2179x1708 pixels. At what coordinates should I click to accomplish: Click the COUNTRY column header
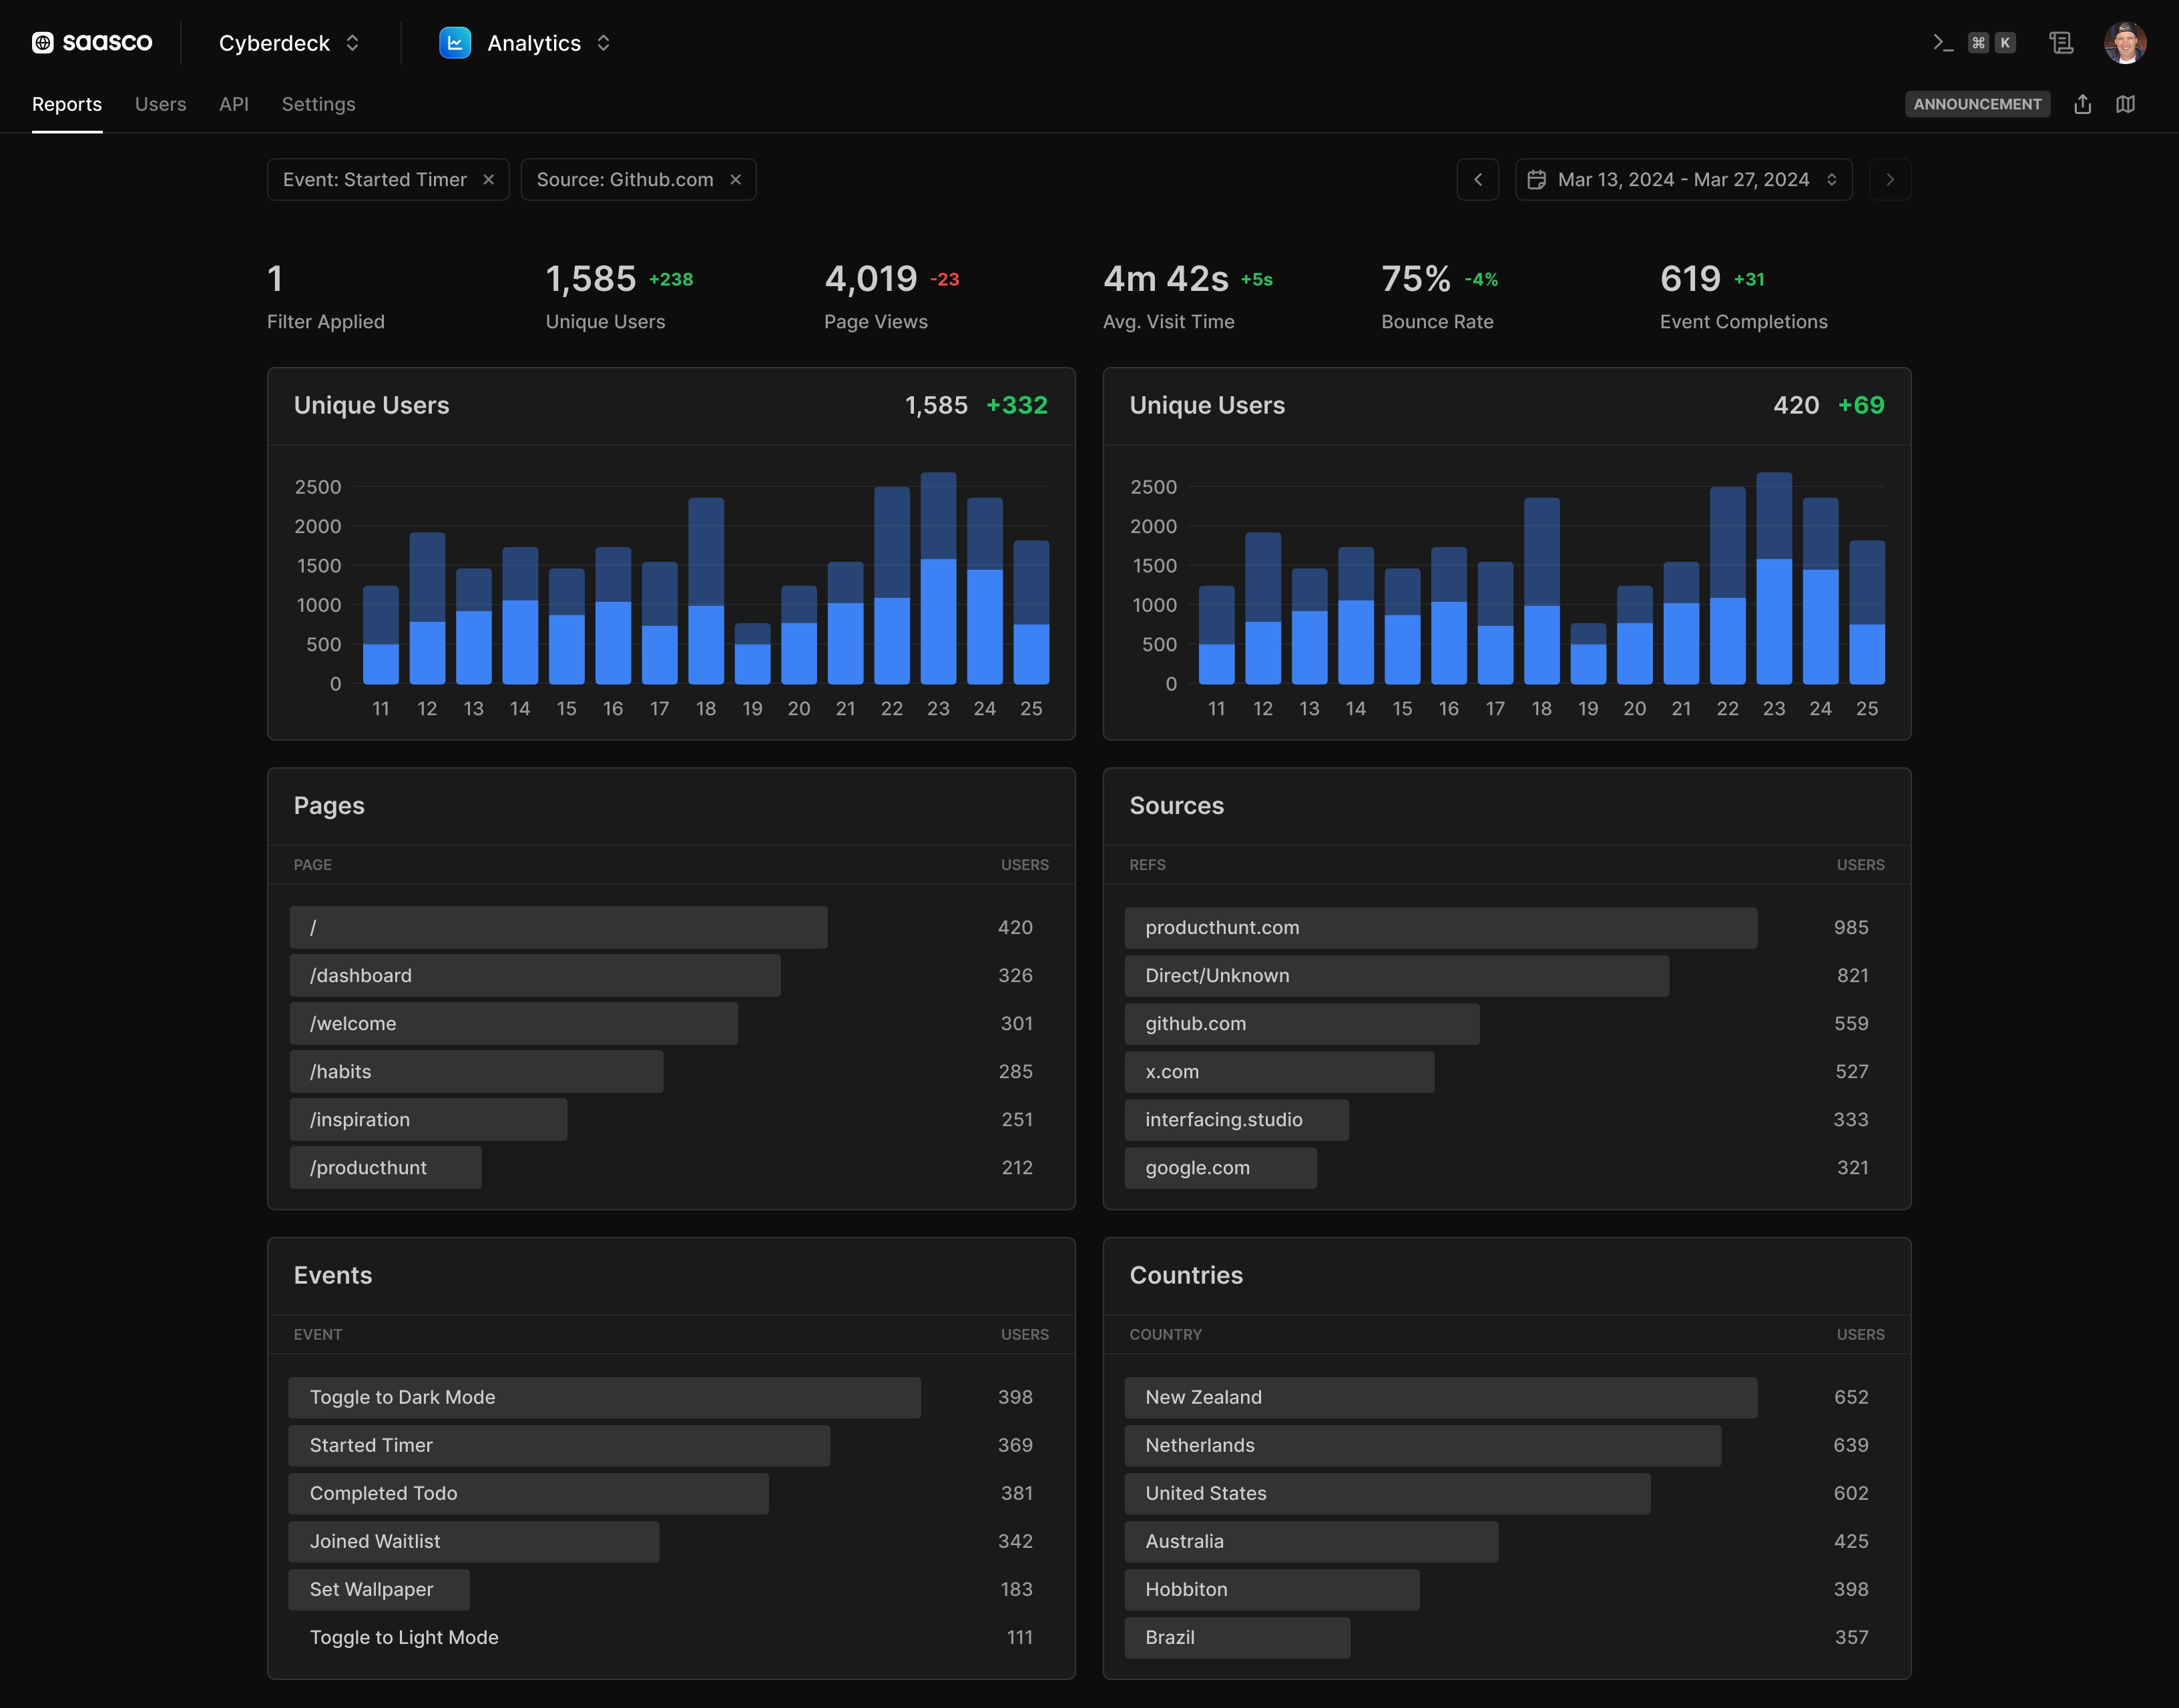point(1166,1335)
